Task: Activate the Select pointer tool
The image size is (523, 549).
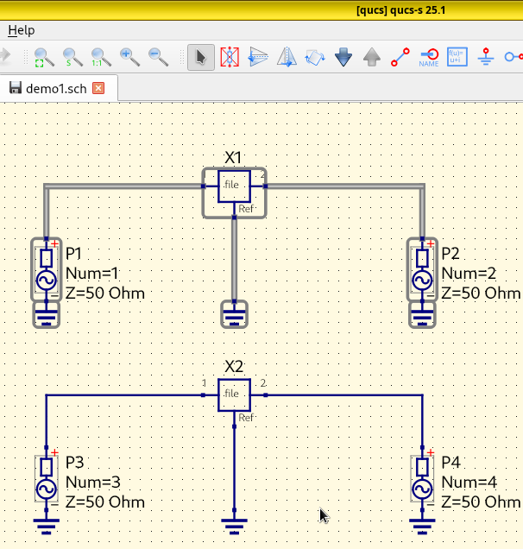Action: (201, 58)
